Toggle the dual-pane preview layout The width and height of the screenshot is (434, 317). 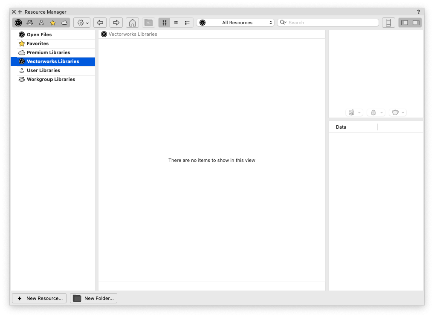pyautogui.click(x=410, y=22)
